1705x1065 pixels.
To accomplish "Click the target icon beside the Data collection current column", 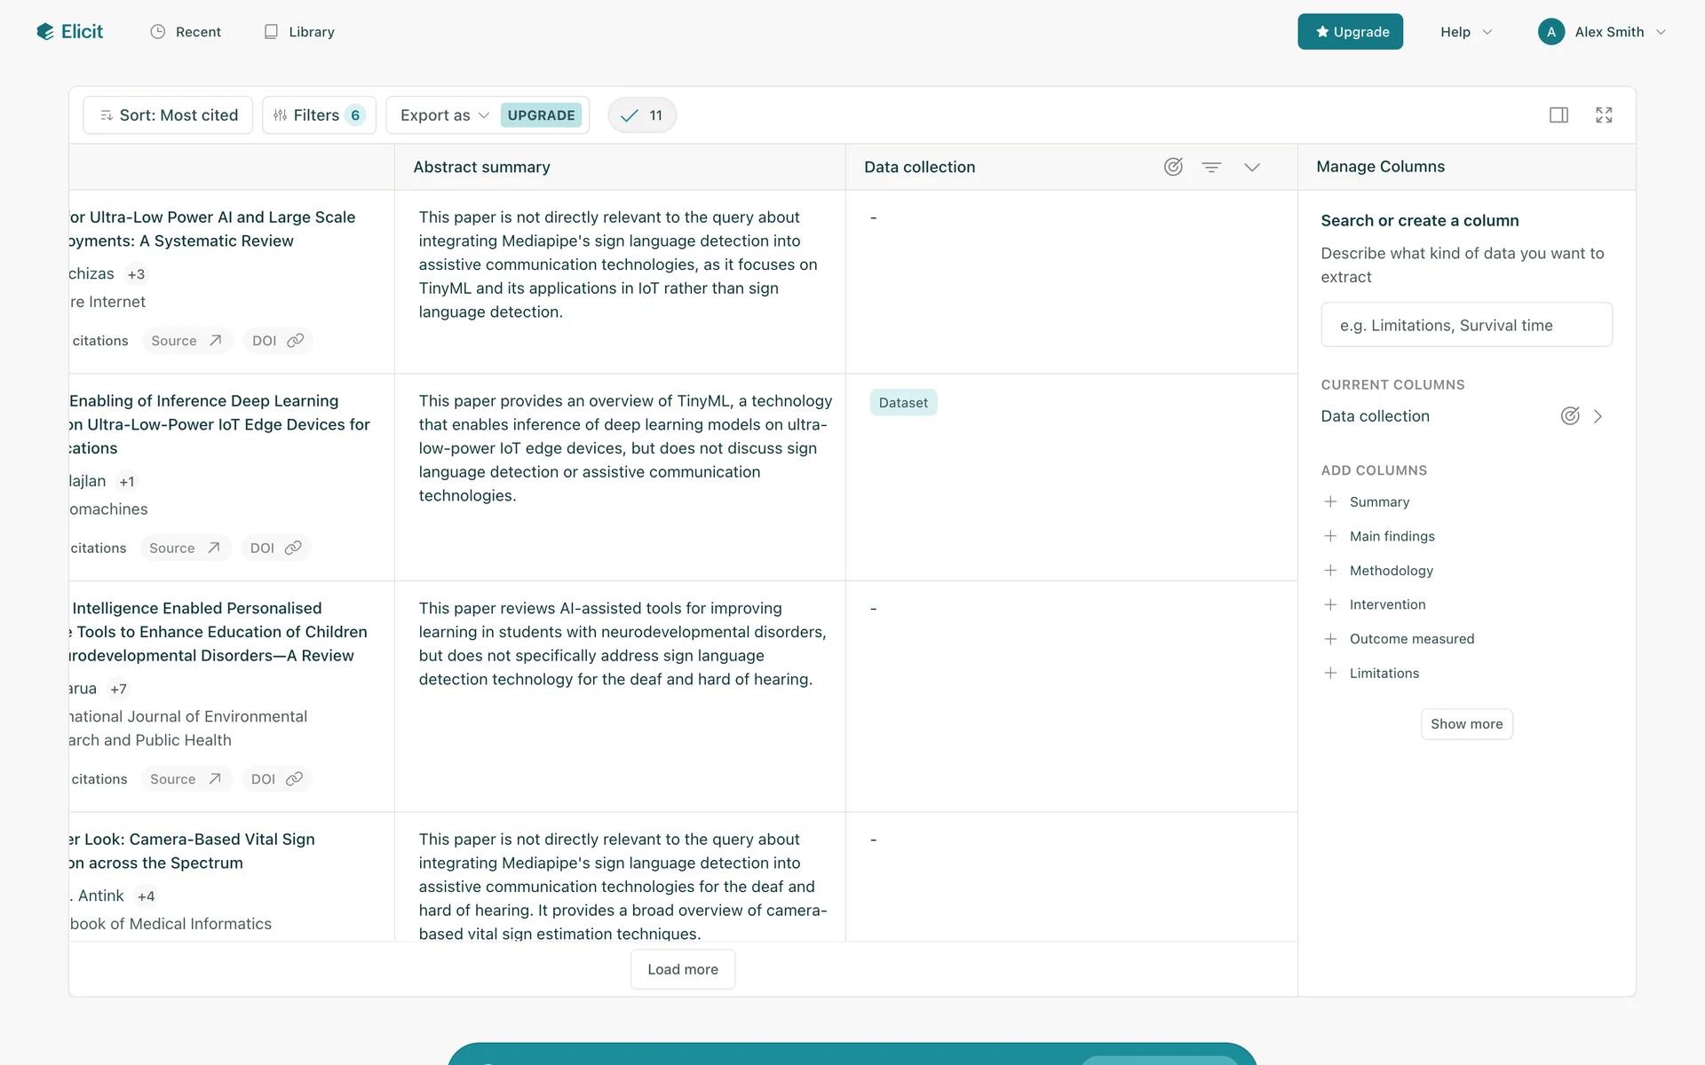I will [1570, 416].
